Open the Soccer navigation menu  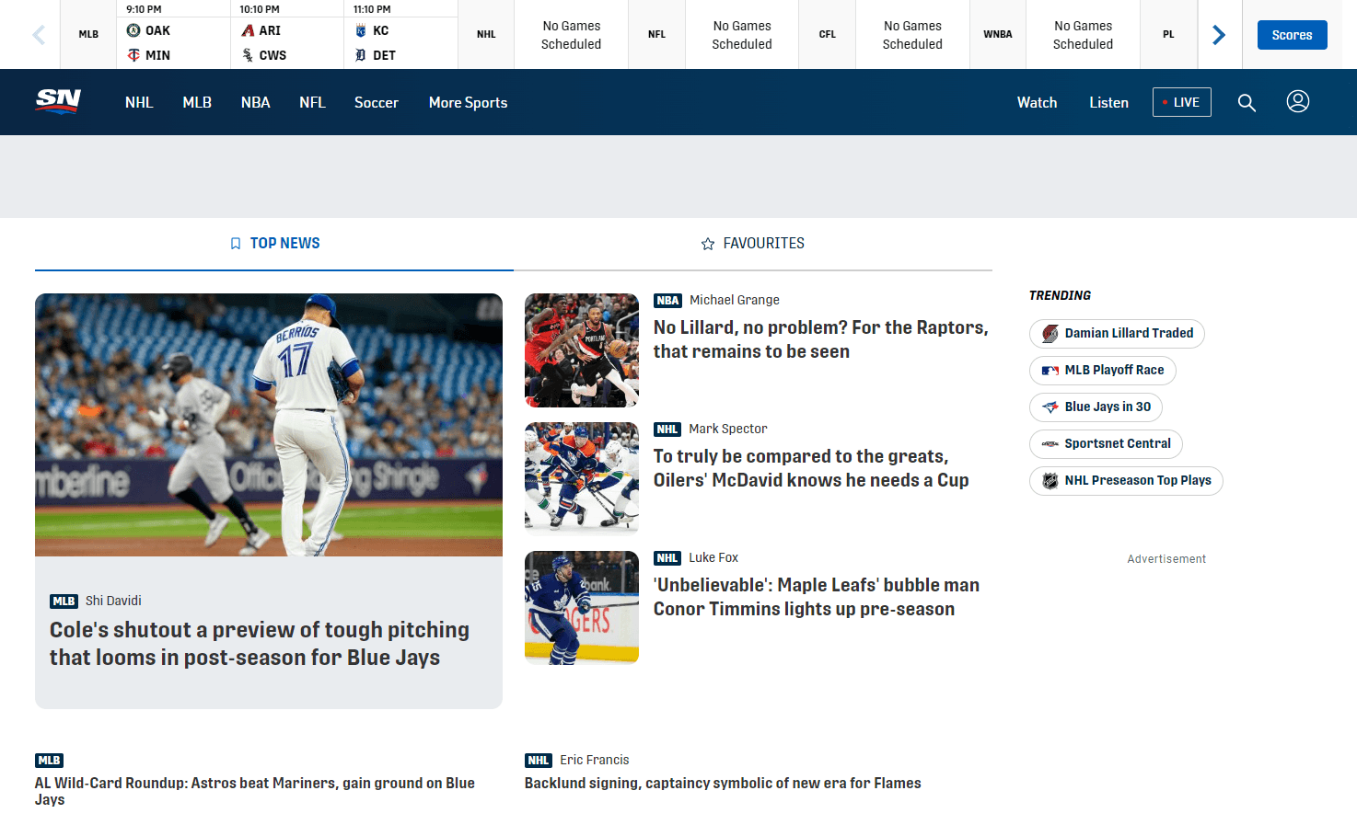pyautogui.click(x=377, y=102)
